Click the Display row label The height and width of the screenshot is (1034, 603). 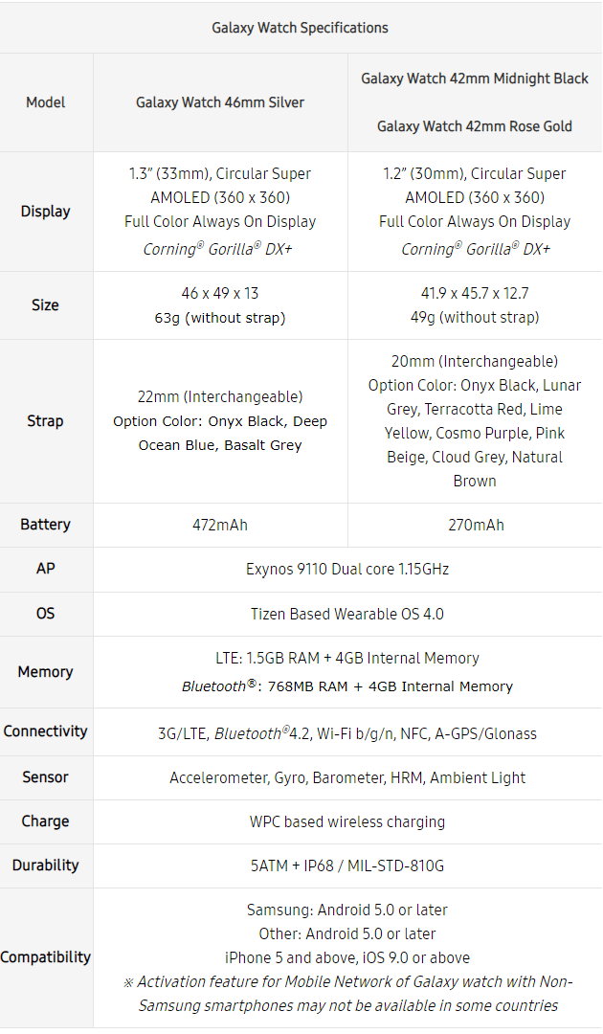coord(46,211)
